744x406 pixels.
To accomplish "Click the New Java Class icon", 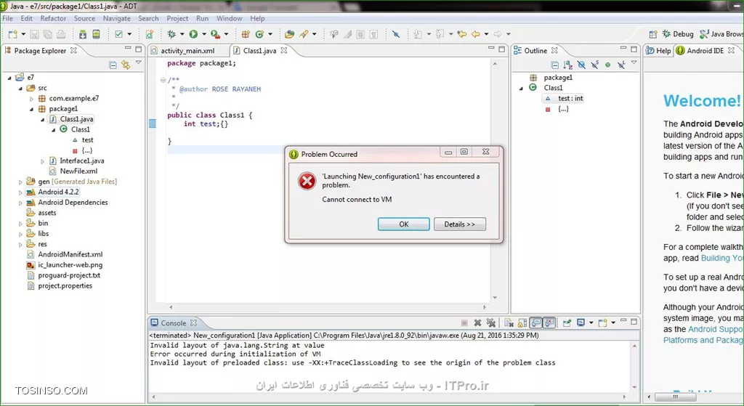I will tap(259, 34).
